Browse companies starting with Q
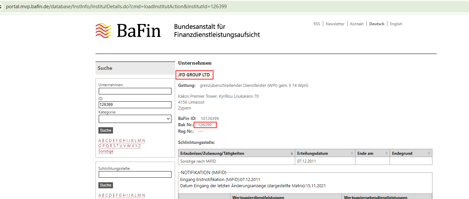 coord(107,146)
